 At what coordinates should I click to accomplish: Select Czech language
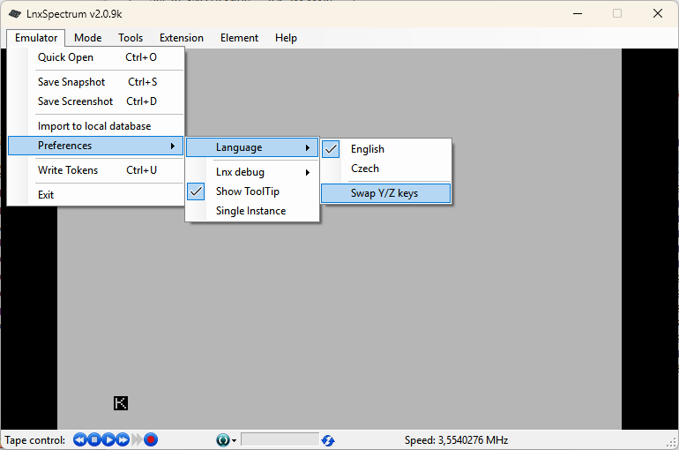point(386,169)
